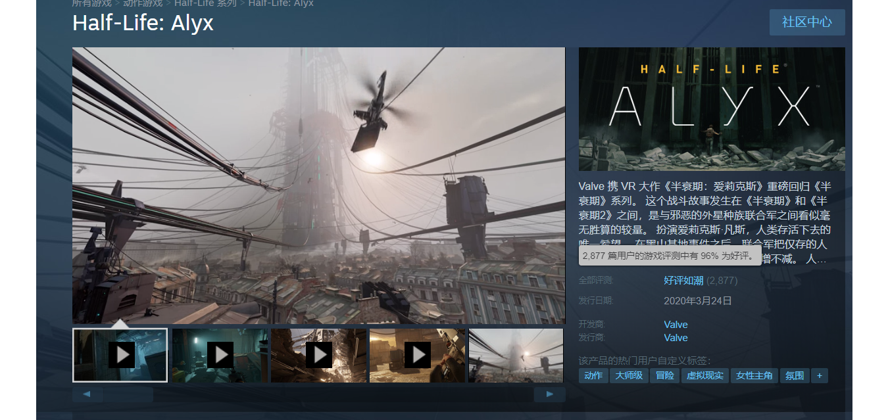
Task: Open the 大师级 tag
Action: (x=629, y=376)
